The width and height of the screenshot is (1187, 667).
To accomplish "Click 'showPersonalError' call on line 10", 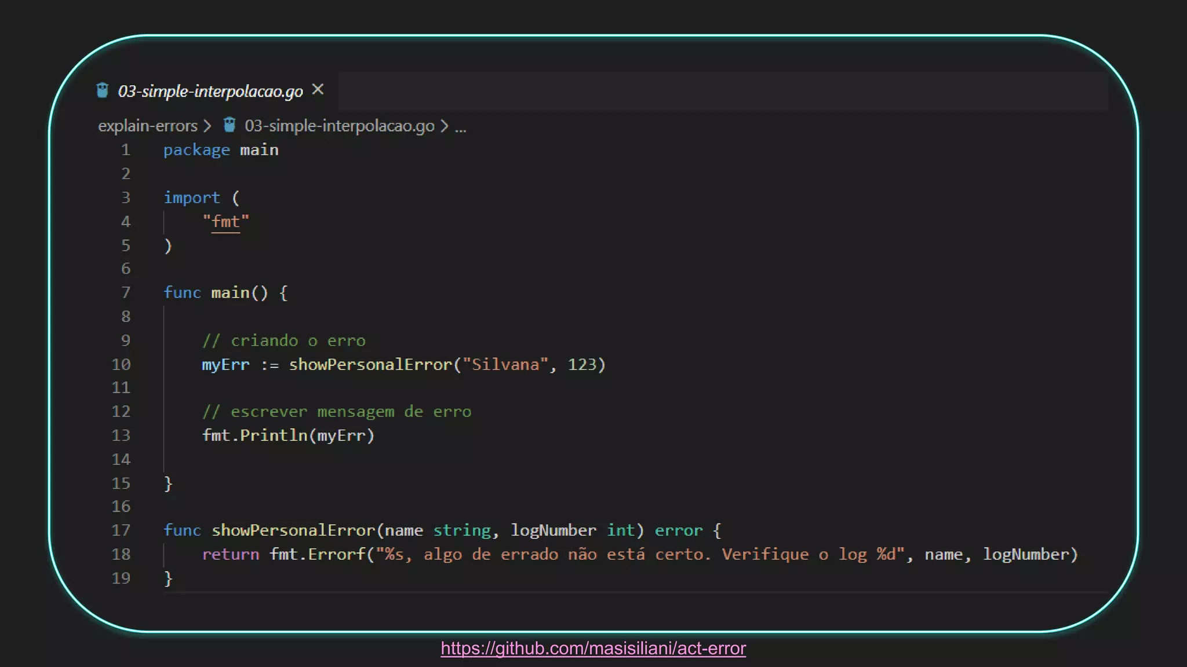I will click(370, 364).
